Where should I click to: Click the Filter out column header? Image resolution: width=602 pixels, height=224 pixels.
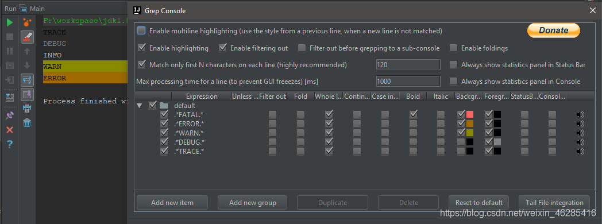tap(273, 96)
